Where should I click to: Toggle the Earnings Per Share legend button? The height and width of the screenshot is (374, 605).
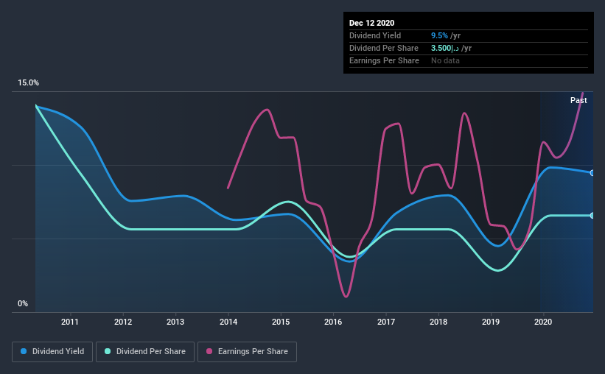click(x=247, y=352)
